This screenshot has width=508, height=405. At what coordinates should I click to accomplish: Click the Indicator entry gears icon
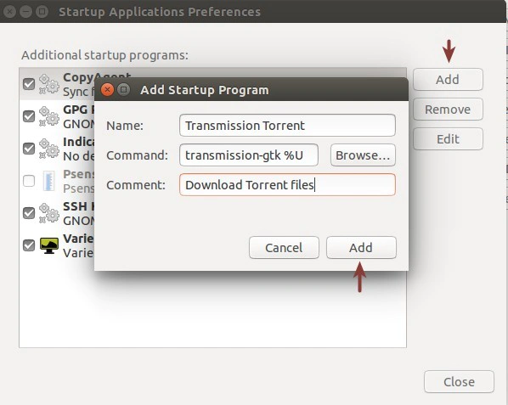pos(49,149)
